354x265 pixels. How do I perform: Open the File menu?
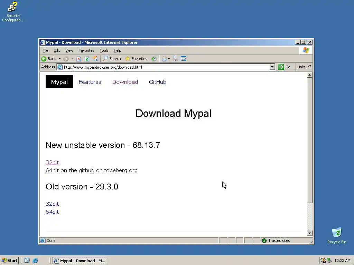click(45, 50)
